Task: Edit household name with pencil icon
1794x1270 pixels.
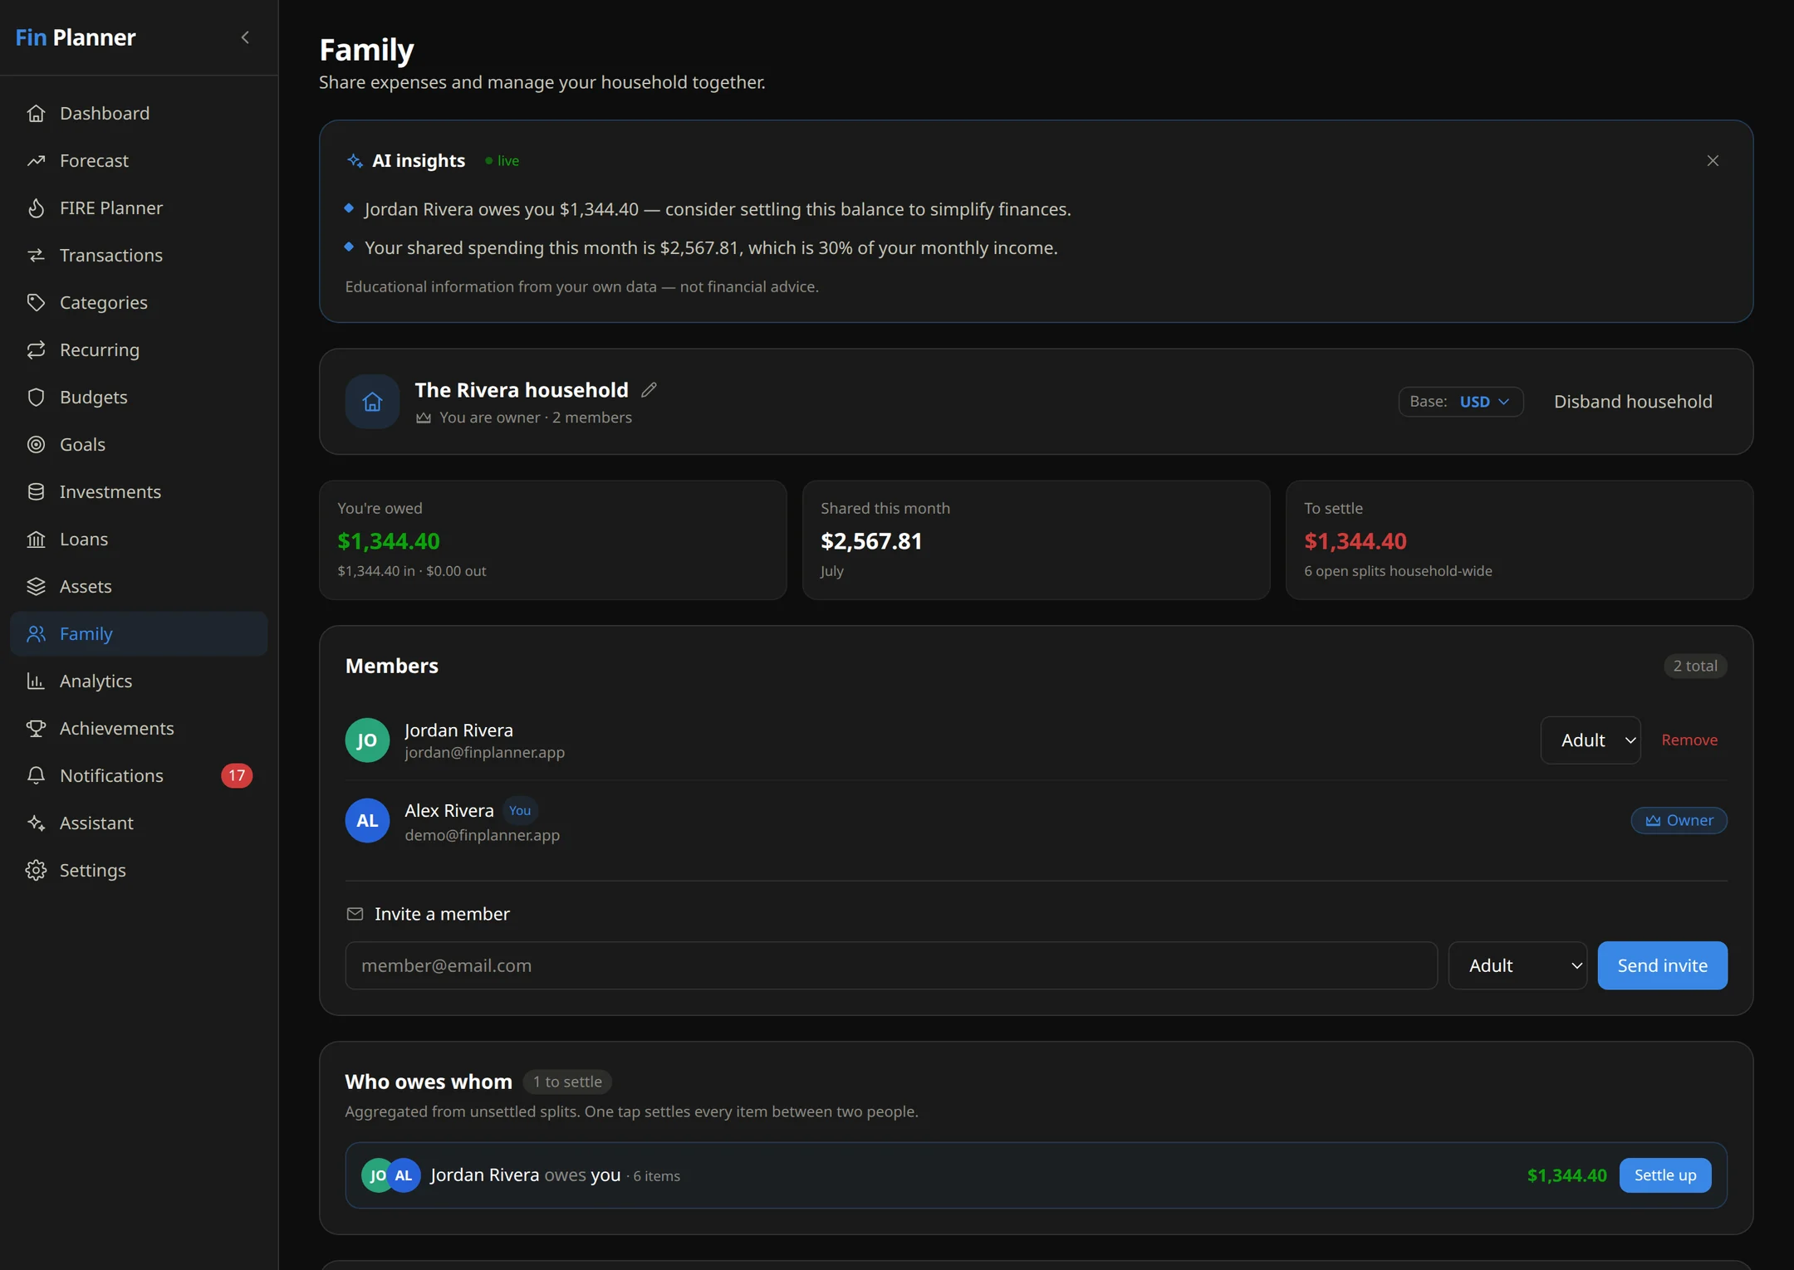Action: point(649,389)
